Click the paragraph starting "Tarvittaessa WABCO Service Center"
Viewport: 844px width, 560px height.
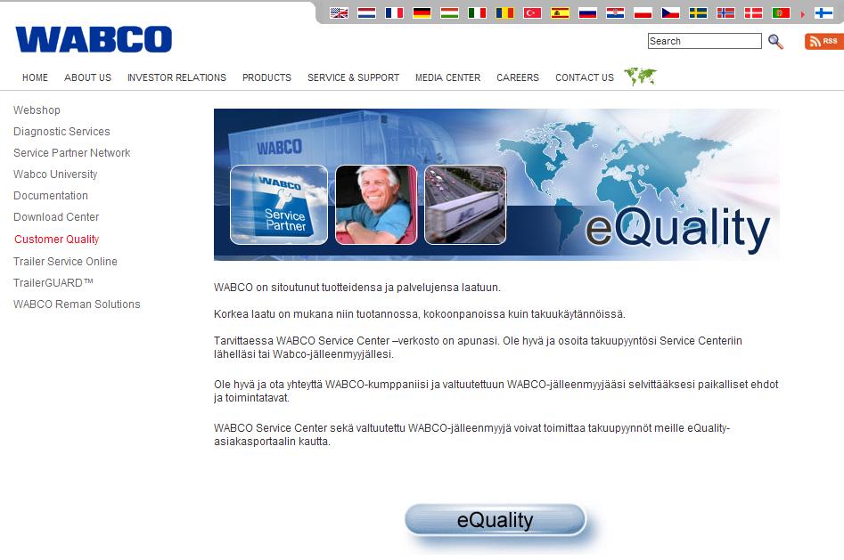(478, 347)
